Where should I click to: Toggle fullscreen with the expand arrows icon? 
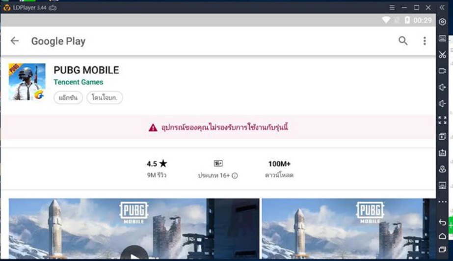(442, 120)
